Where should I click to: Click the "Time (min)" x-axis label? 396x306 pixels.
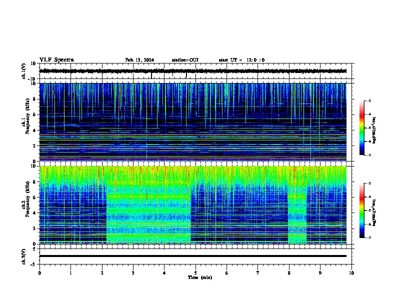[200, 277]
